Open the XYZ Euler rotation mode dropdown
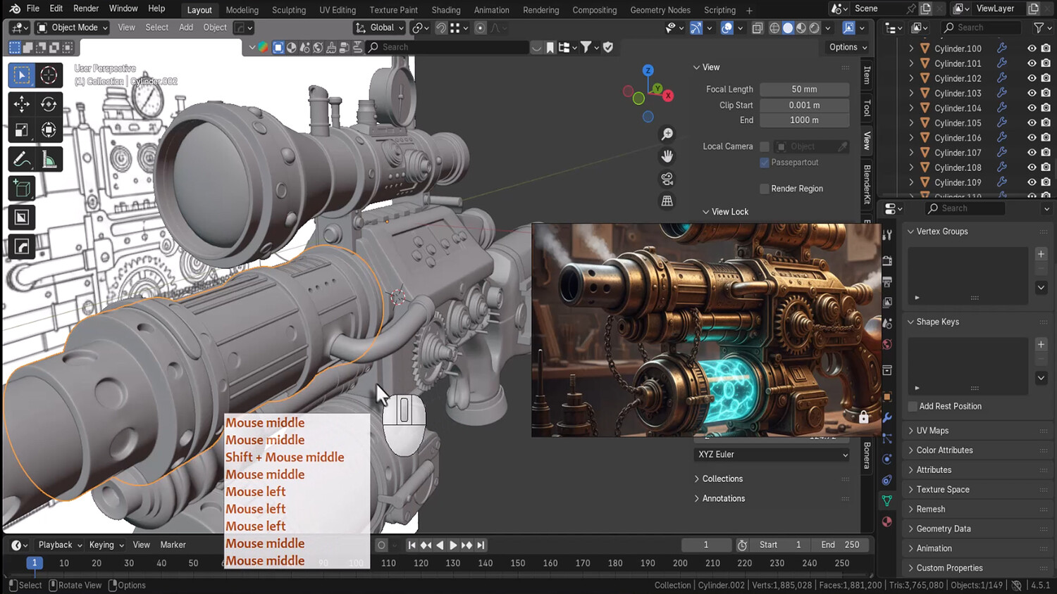Image resolution: width=1057 pixels, height=594 pixels. (x=772, y=455)
